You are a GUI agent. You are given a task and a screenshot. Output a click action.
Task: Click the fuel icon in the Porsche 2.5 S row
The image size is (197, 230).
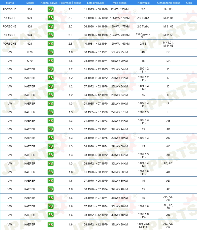[x=50, y=44]
